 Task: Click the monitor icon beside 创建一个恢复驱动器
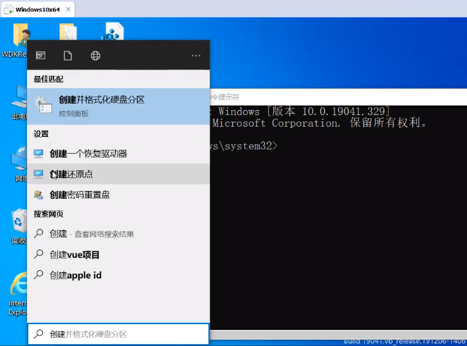coord(39,153)
